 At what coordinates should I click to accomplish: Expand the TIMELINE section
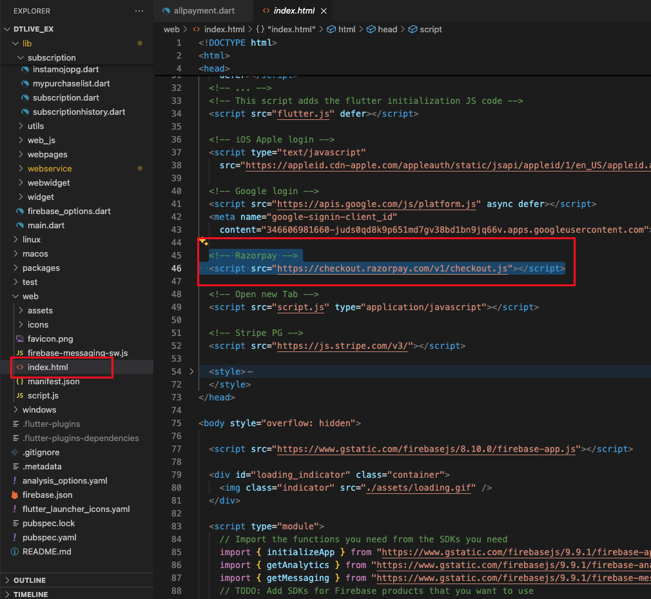click(7, 594)
